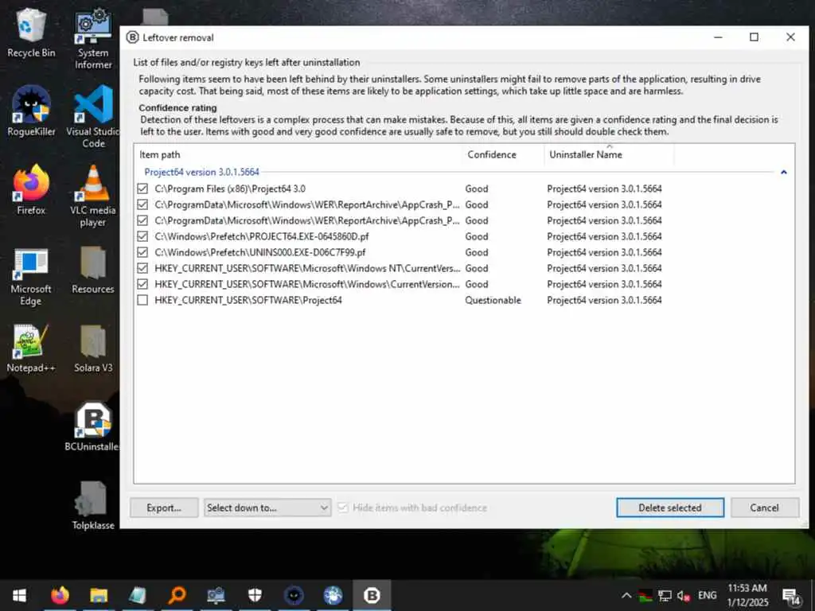This screenshot has width=815, height=611.
Task: Select the Firefox desktop shortcut
Action: [x=31, y=190]
